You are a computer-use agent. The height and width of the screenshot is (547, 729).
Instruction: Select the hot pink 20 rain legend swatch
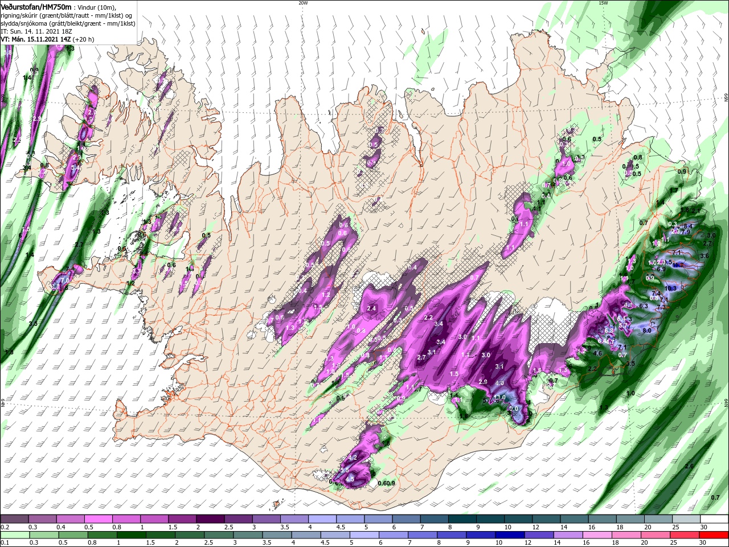click(656, 535)
